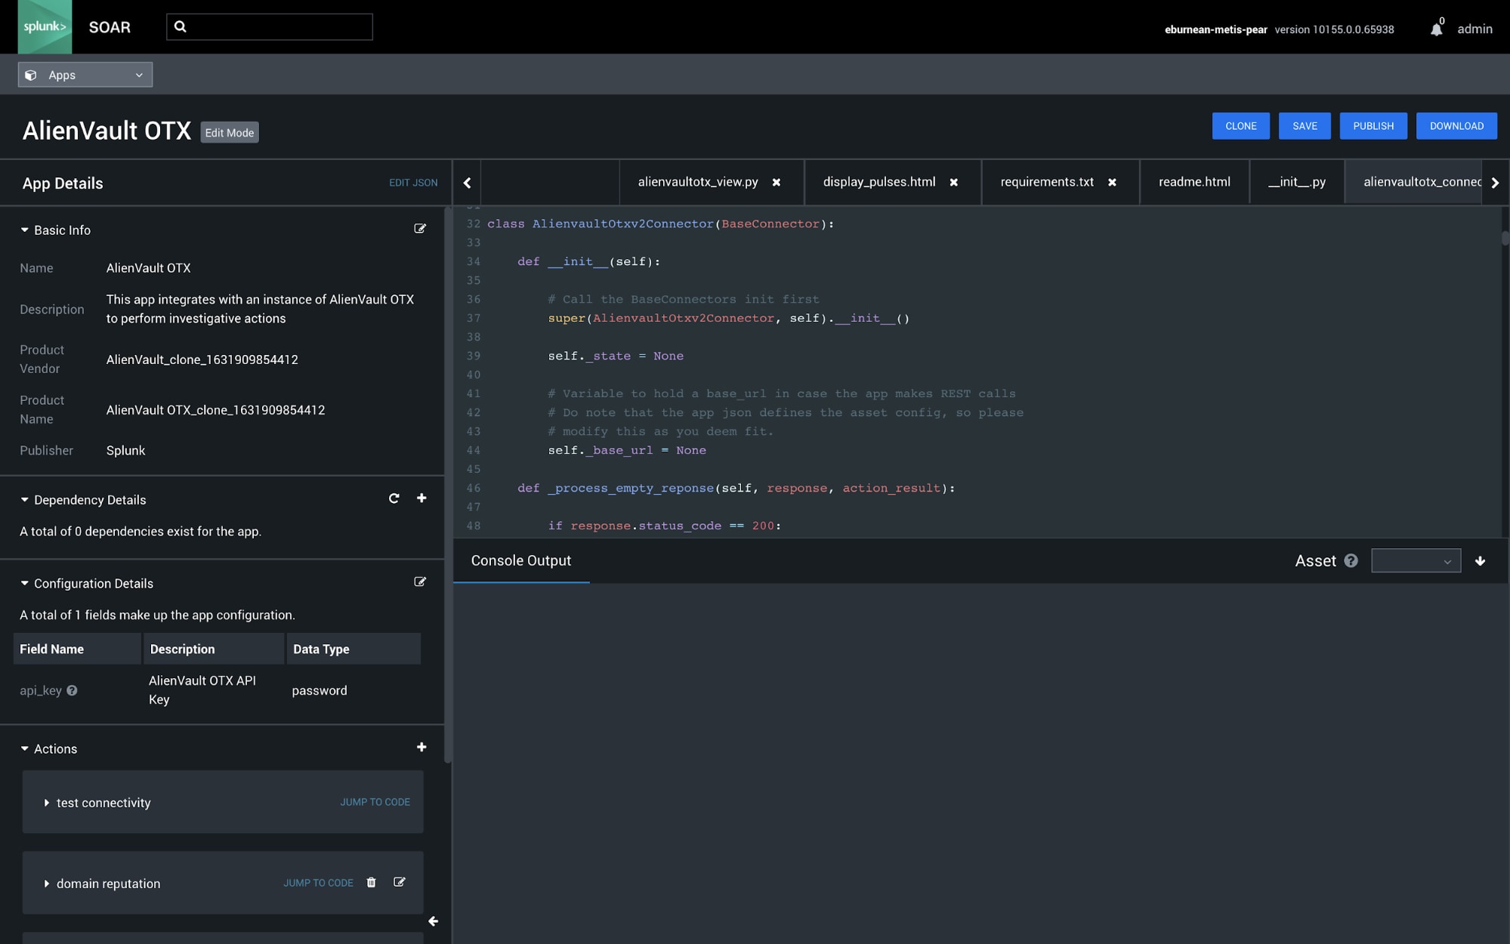Click the admin user menu
Image resolution: width=1510 pixels, height=944 pixels.
(1474, 29)
